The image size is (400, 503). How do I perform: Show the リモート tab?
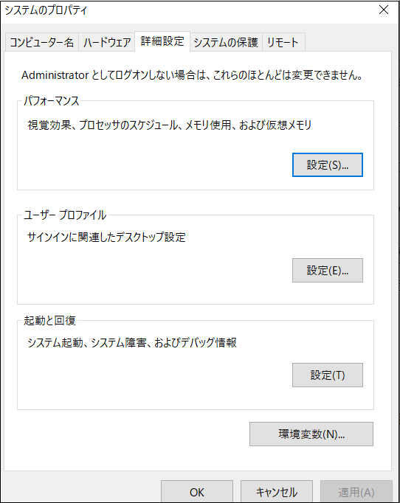(283, 42)
